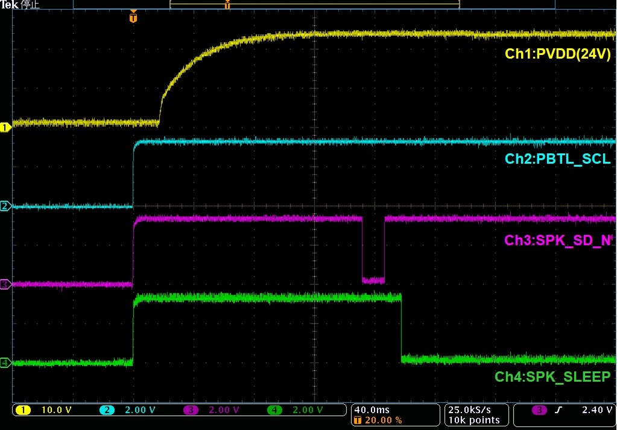Click the channel 1 ground marker
The height and width of the screenshot is (430, 620).
pyautogui.click(x=5, y=127)
